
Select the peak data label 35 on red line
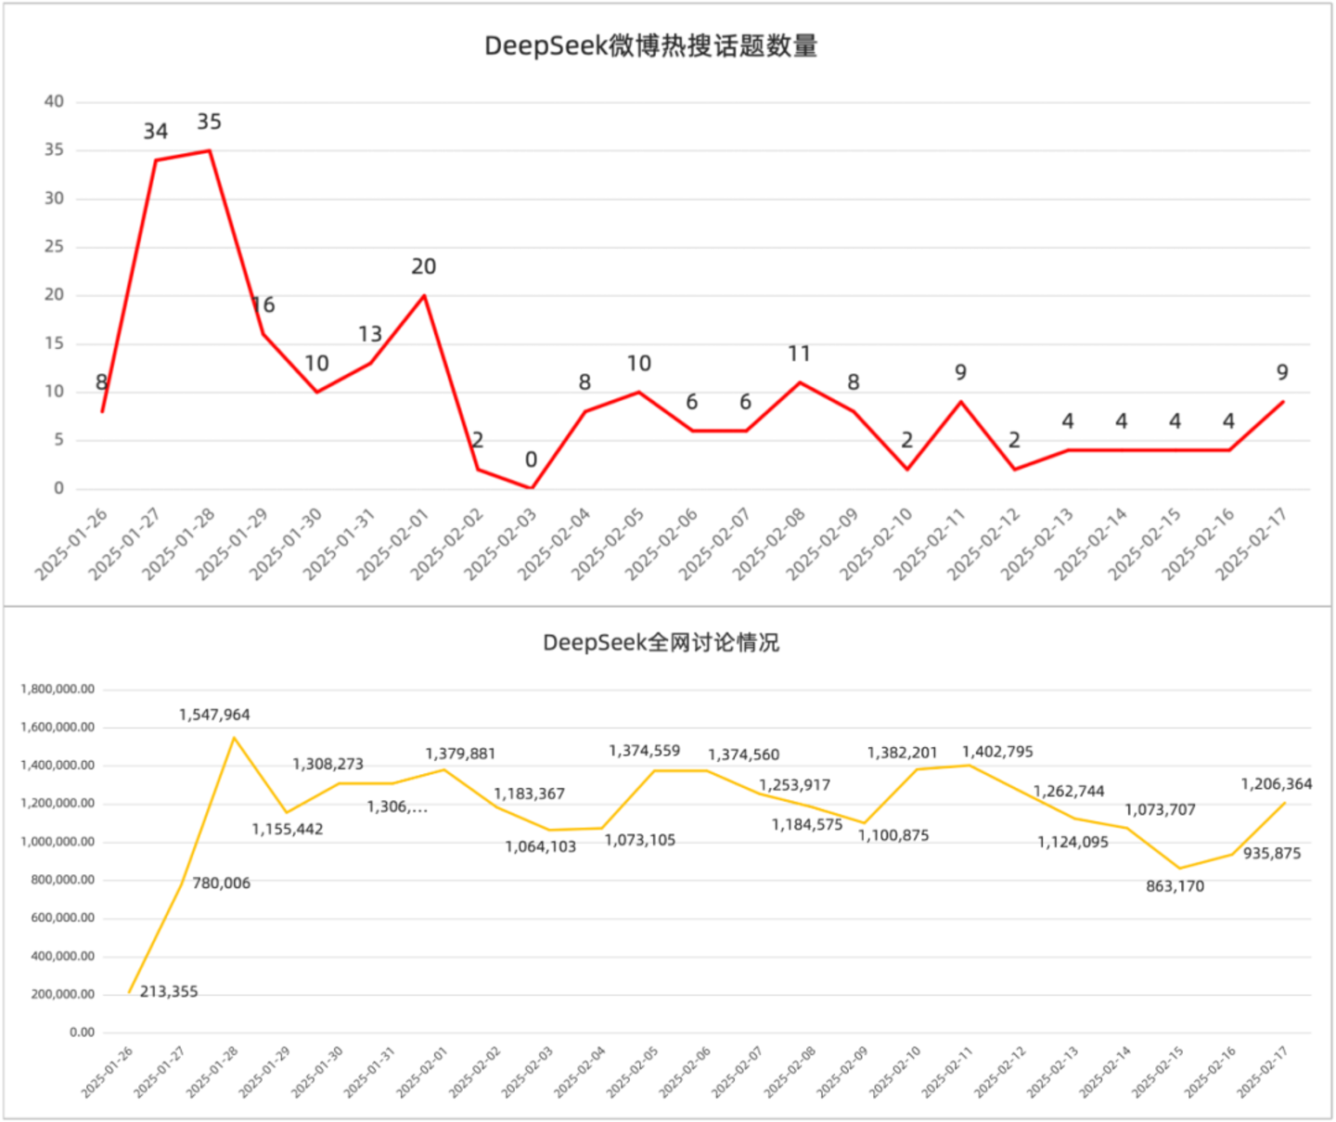tap(209, 123)
